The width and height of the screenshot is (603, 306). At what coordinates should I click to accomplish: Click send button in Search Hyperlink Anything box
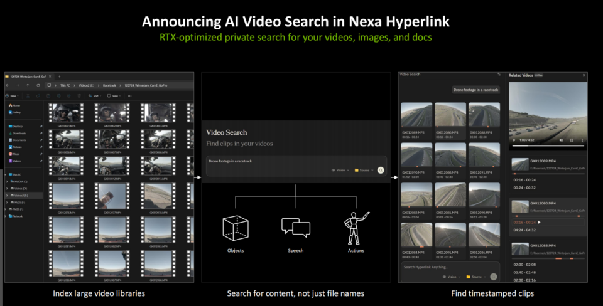(x=494, y=277)
